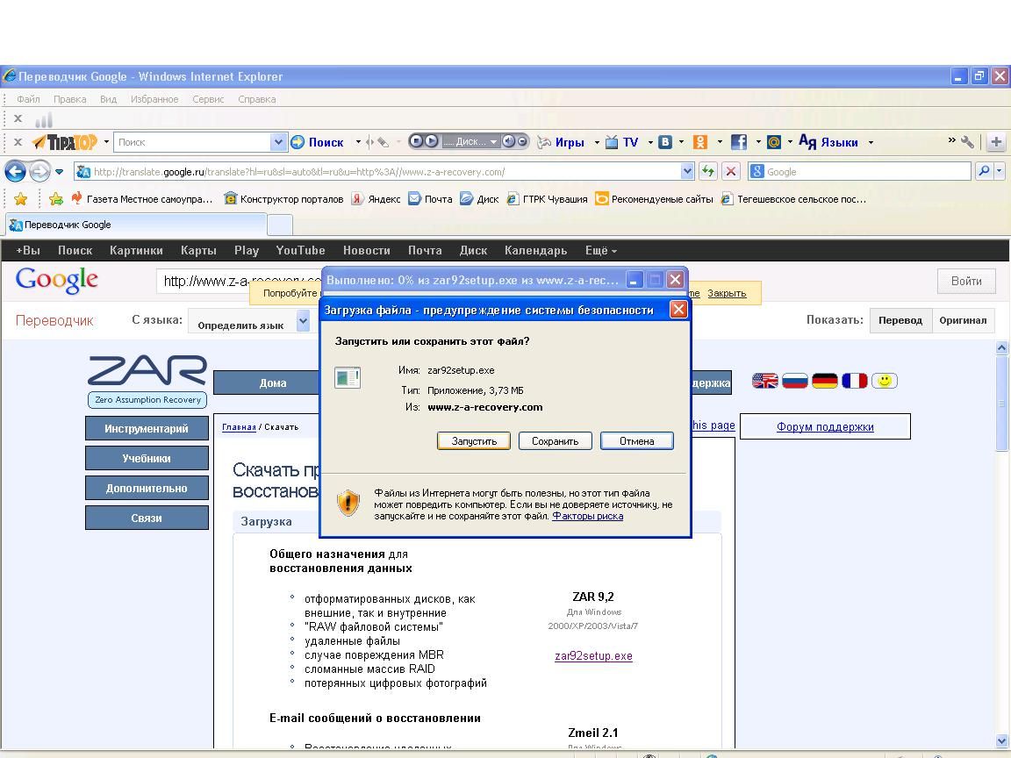Open the Правка menu
The height and width of the screenshot is (758, 1011).
click(69, 98)
